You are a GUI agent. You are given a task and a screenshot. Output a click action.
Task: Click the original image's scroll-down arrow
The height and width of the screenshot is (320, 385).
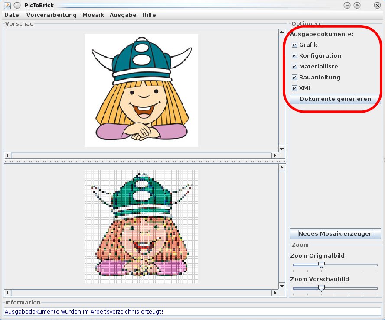click(x=282, y=149)
